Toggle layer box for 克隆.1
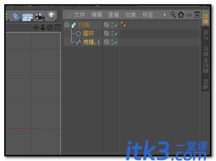 point(107,42)
